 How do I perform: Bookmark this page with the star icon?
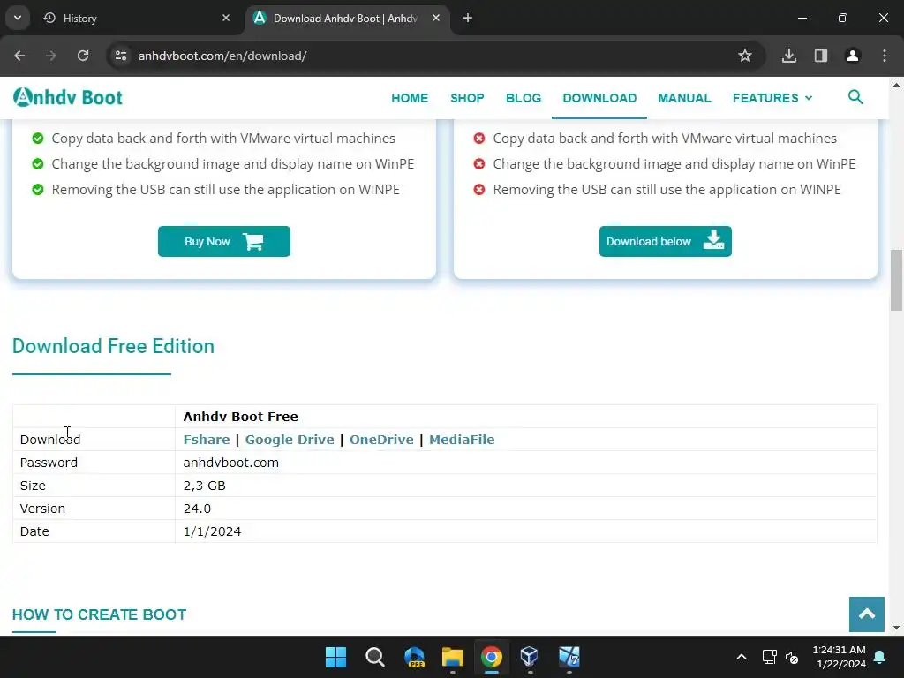coord(745,56)
